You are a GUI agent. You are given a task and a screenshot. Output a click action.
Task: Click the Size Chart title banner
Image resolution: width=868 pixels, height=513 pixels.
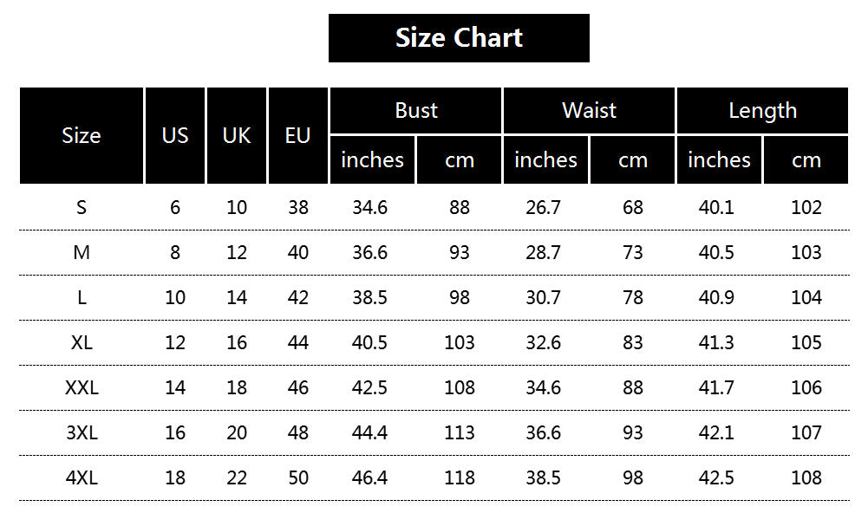click(459, 38)
